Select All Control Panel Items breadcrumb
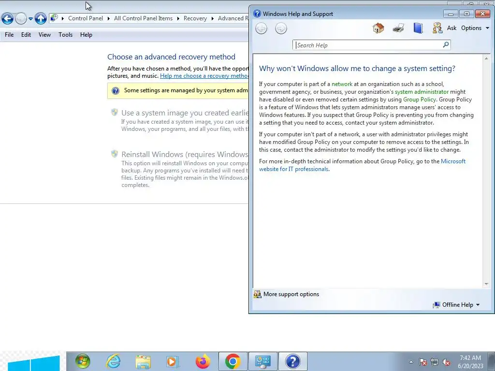The width and height of the screenshot is (495, 371). point(143,18)
